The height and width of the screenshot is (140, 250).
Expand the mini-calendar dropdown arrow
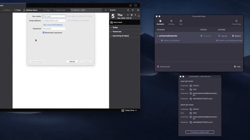click(139, 16)
